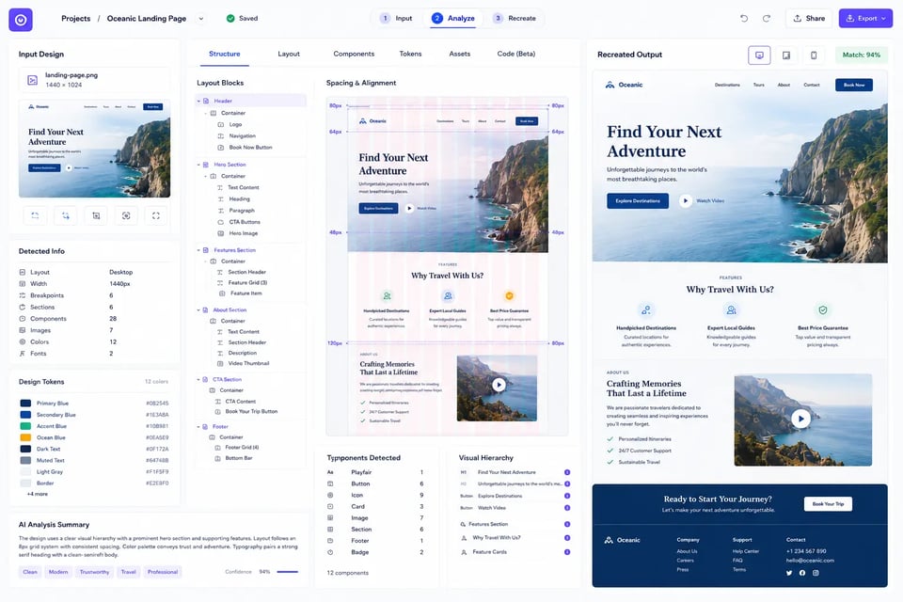The image size is (903, 602).
Task: Click 'Explore Destinations' button in Recreated Output
Action: pos(638,200)
